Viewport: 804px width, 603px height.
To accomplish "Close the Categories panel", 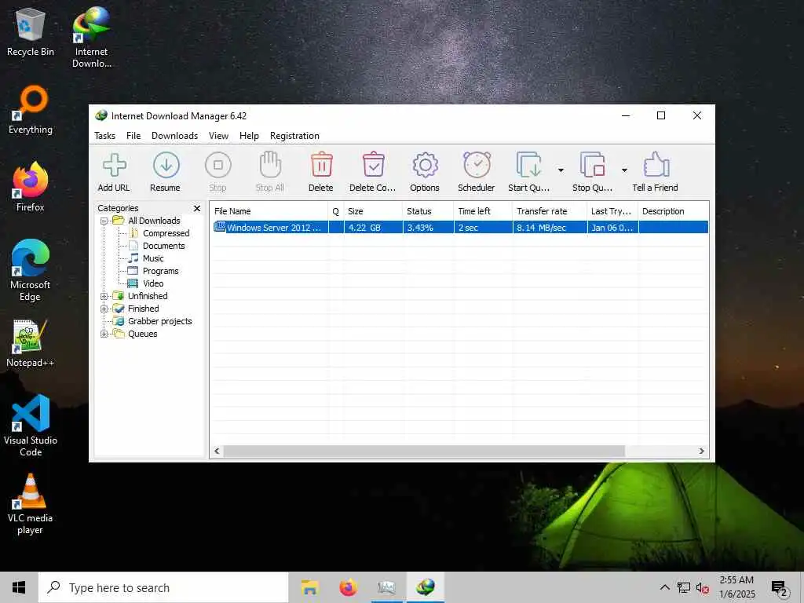I will click(x=197, y=208).
